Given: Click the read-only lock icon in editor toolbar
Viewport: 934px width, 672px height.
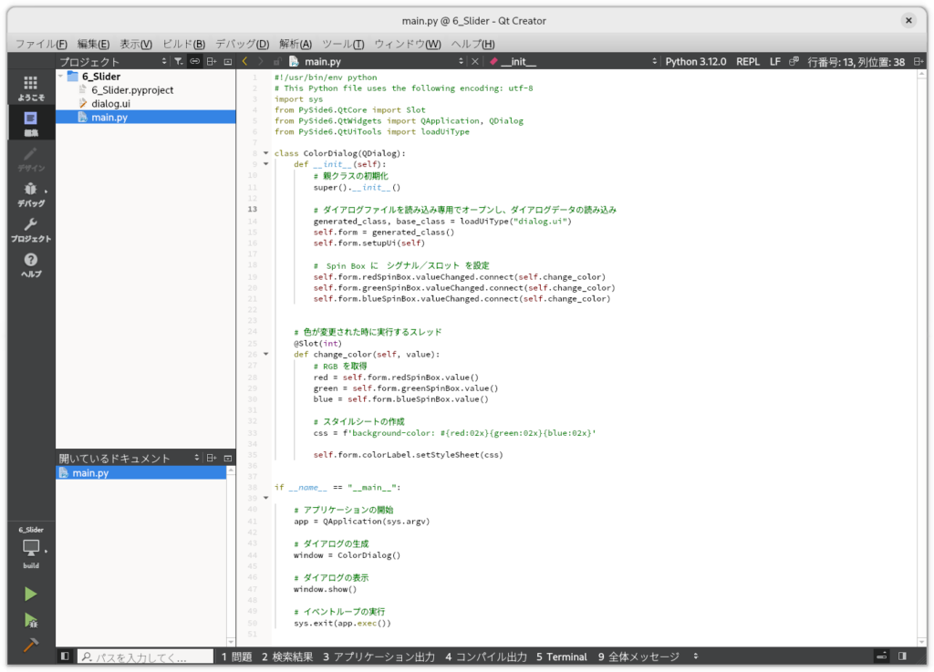Looking at the screenshot, I should [277, 61].
